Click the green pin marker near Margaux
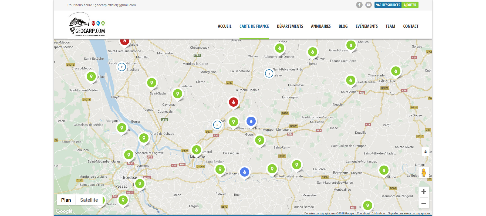The height and width of the screenshot is (216, 486). [122, 127]
